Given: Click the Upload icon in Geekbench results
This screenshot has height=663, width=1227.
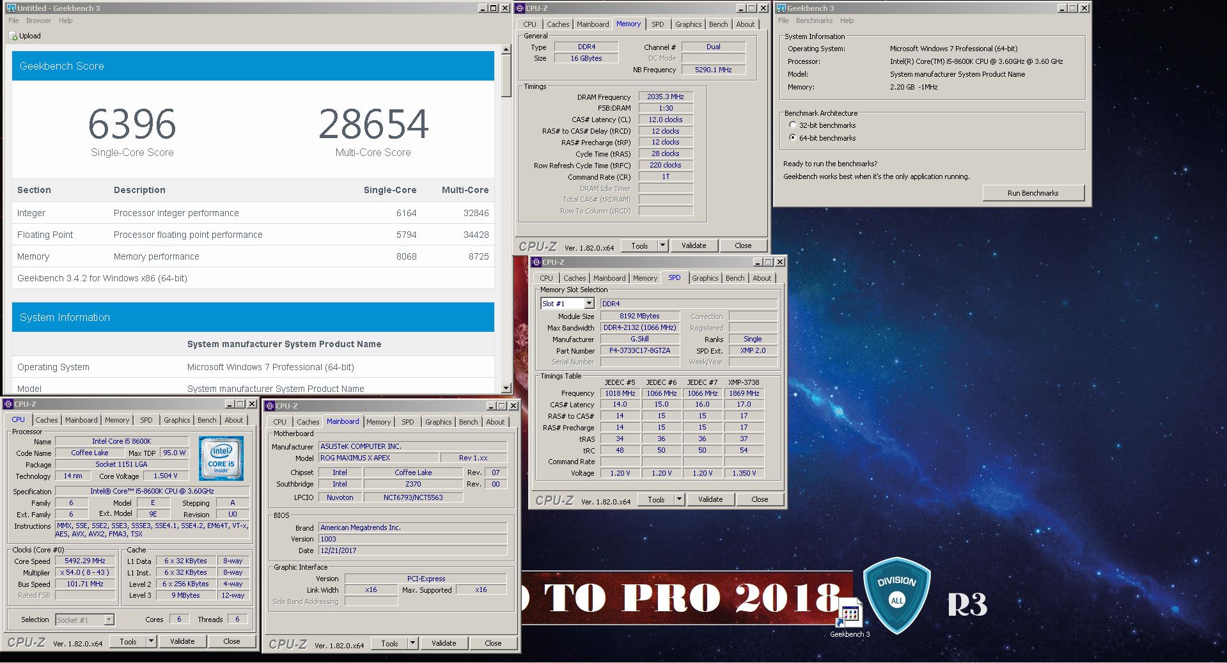Looking at the screenshot, I should click(x=13, y=36).
